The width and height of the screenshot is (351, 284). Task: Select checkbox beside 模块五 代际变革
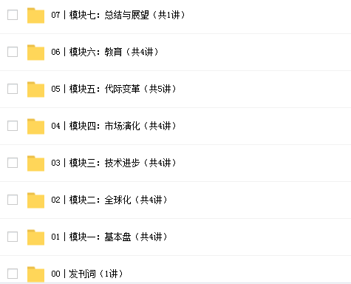click(13, 89)
